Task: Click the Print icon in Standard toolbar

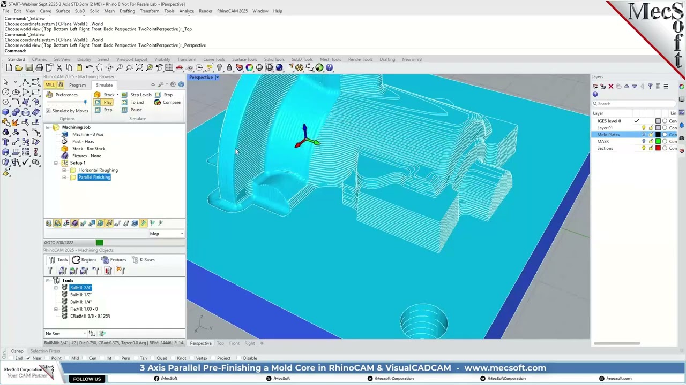Action: [x=39, y=67]
